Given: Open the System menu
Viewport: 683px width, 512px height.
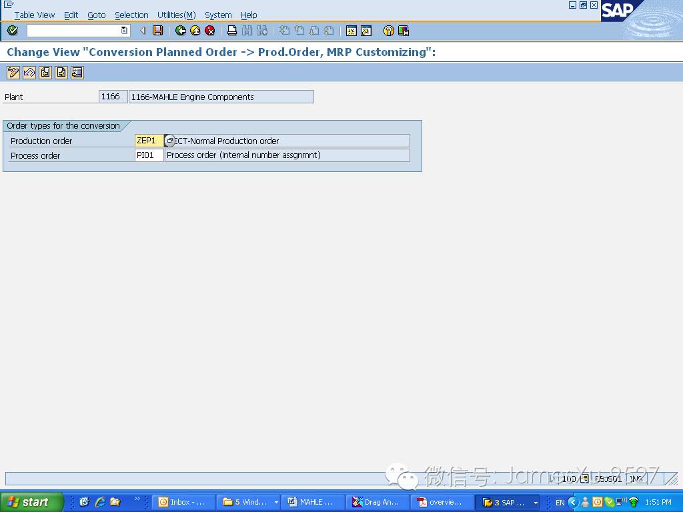Looking at the screenshot, I should (x=218, y=15).
